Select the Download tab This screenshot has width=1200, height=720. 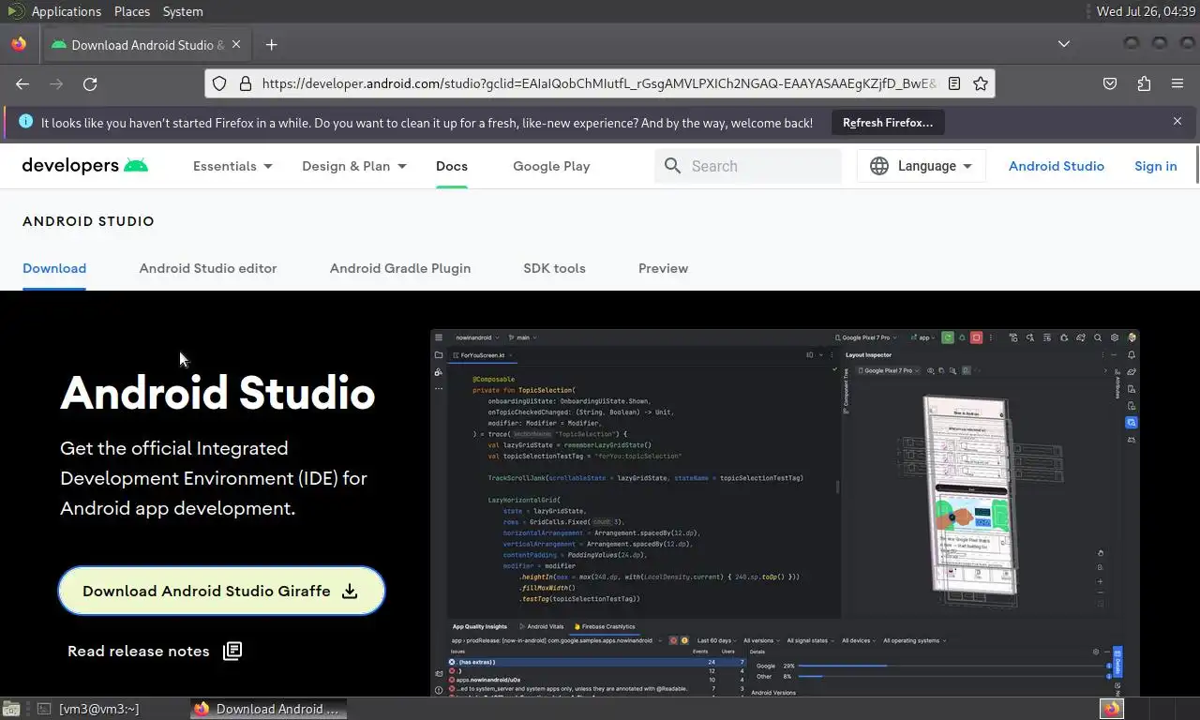tap(54, 268)
